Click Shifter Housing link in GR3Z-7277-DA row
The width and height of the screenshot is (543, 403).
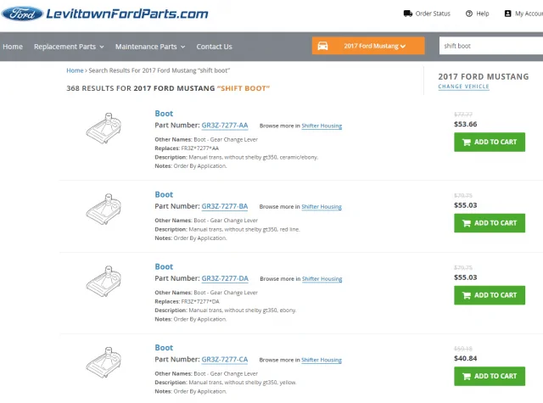(322, 279)
